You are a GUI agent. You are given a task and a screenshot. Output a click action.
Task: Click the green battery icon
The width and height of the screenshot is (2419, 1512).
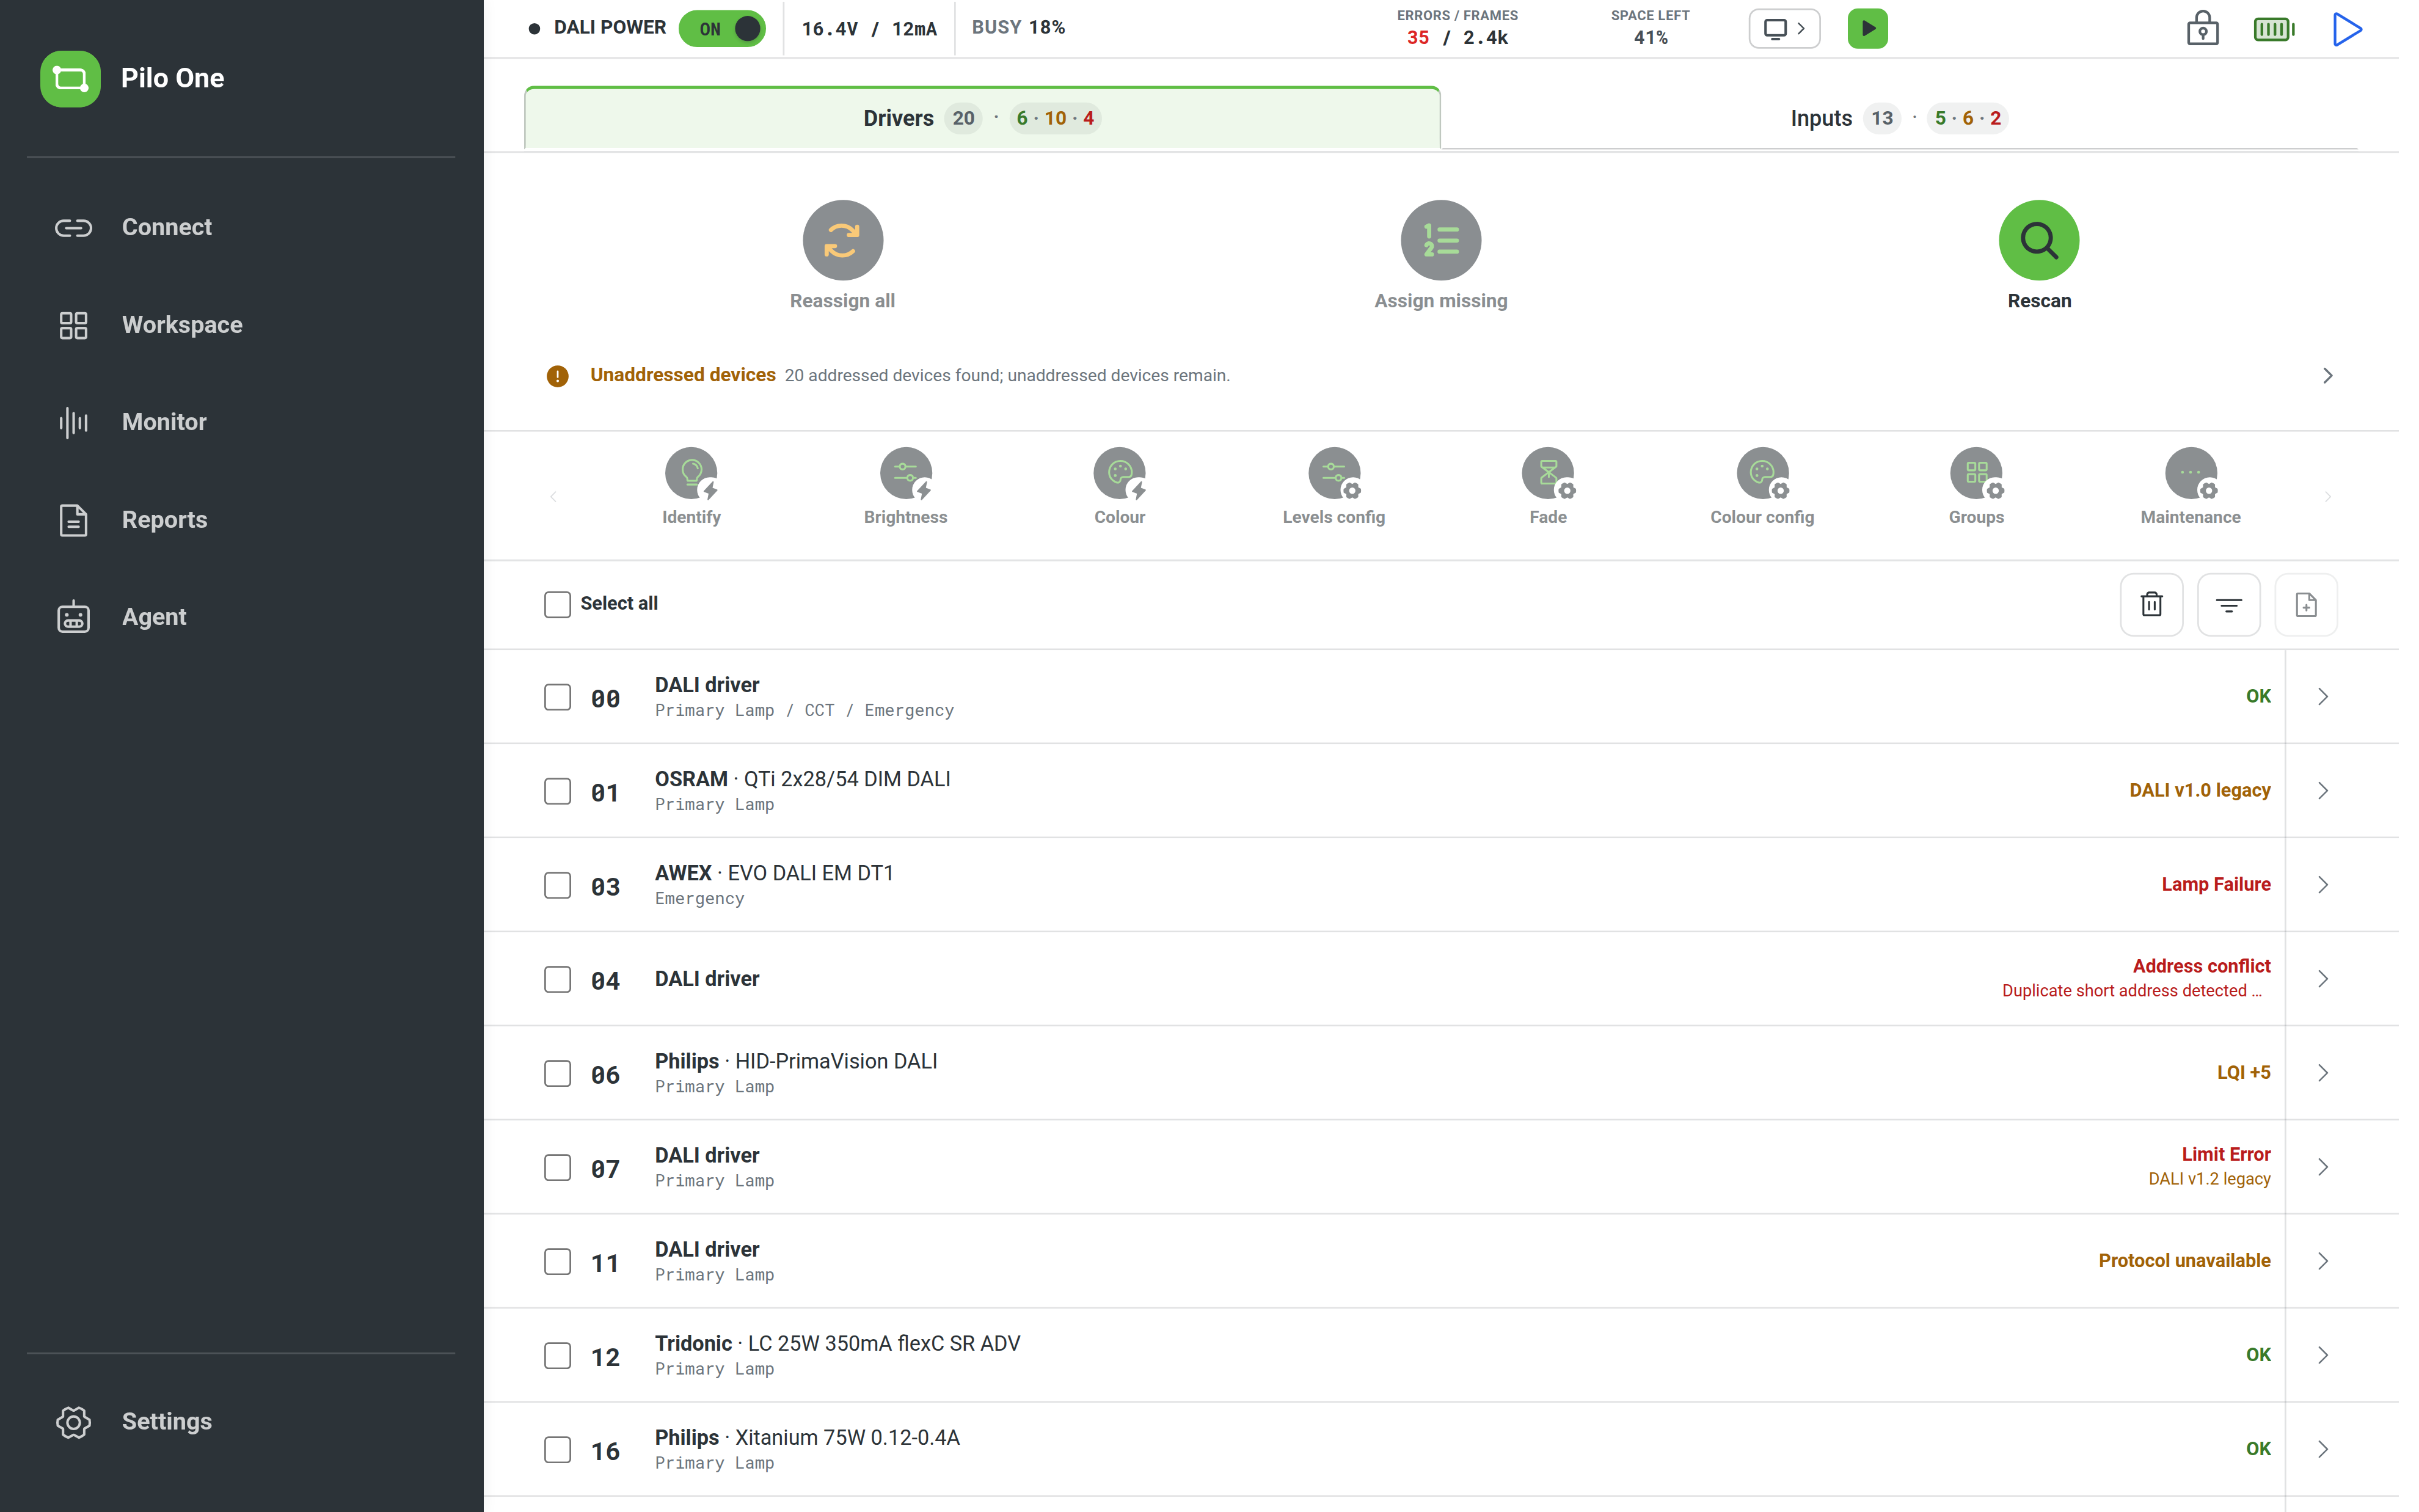point(2274,29)
